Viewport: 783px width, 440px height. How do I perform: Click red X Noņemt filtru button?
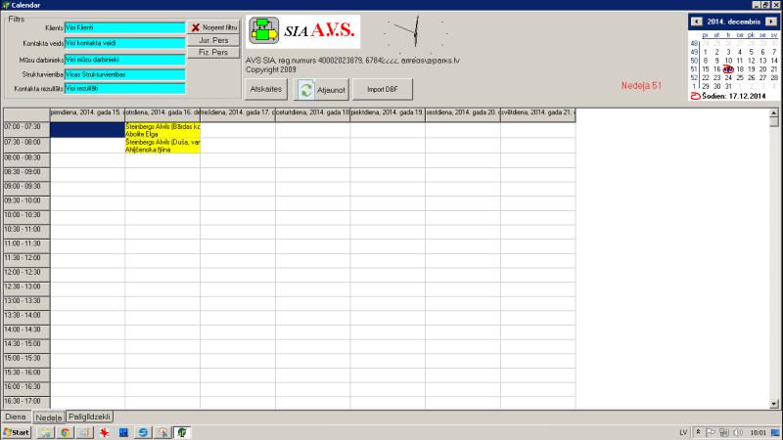213,28
